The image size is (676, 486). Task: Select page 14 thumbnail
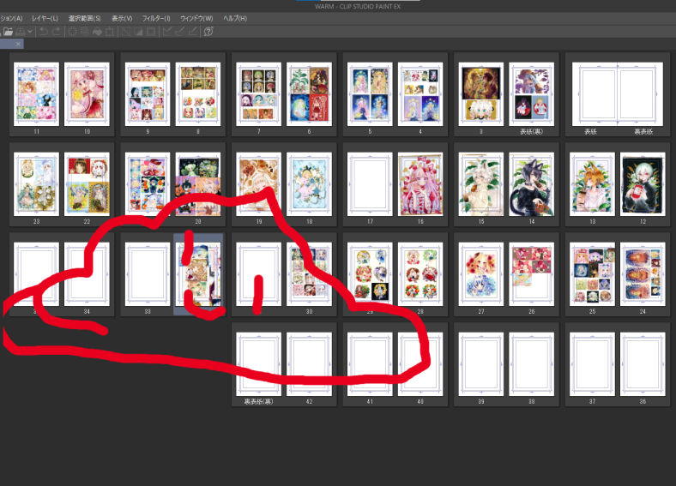[532, 184]
